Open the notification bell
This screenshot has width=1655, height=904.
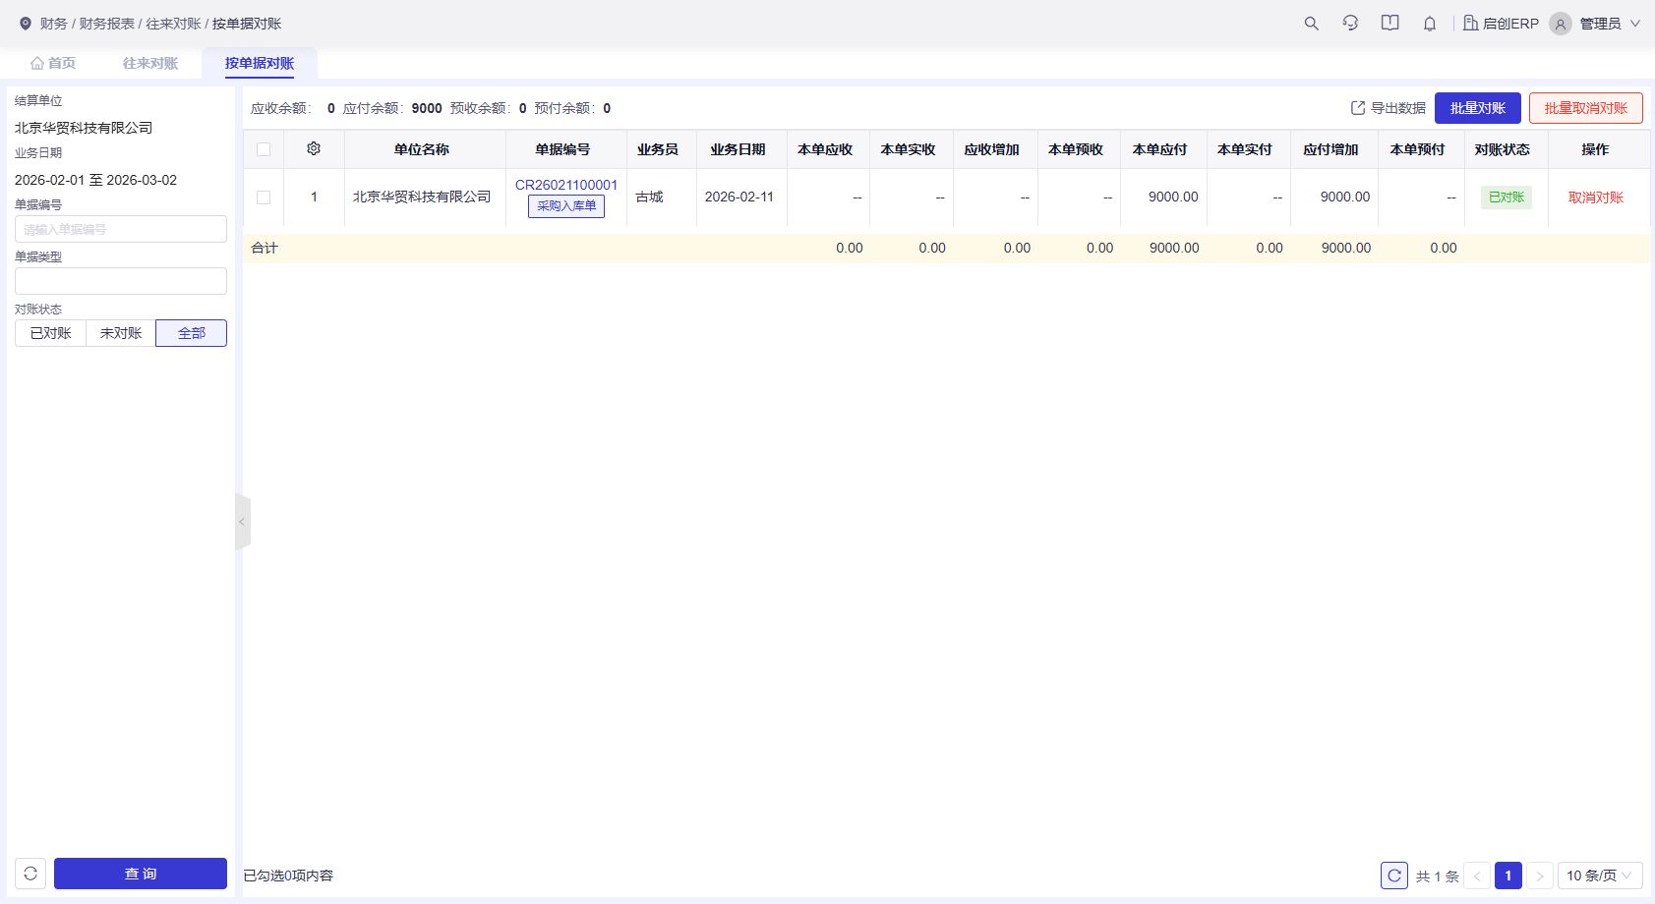(x=1430, y=24)
